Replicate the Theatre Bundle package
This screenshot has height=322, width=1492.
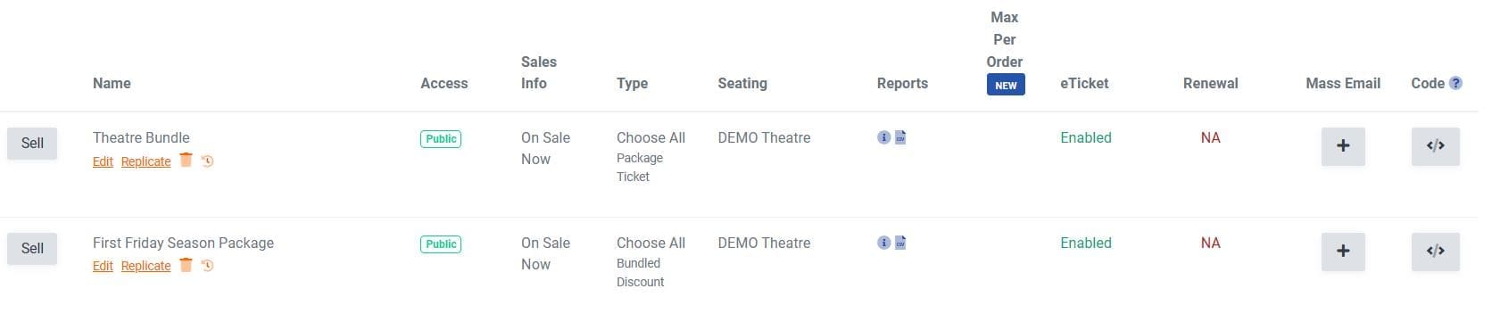click(145, 161)
